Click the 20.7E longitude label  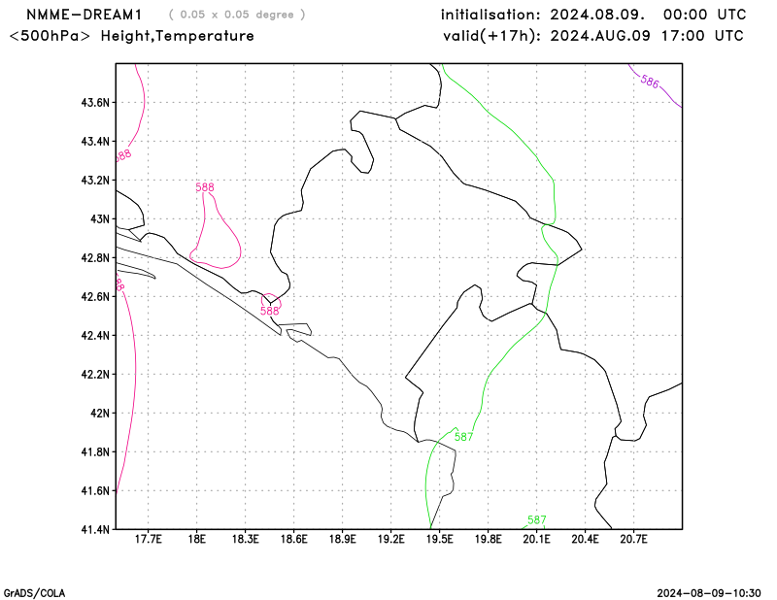click(634, 539)
